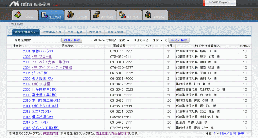Click the 1~15件/全30件中 record count text
Screen dimensions: 258x138
229,133
